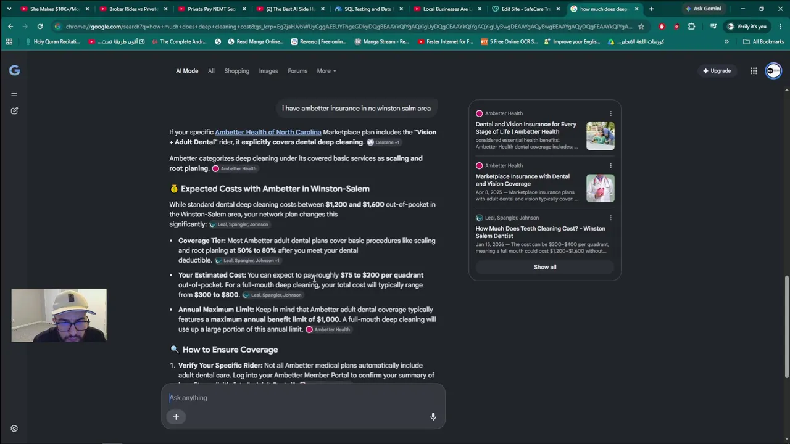Screen dimensions: 790x444
Task: Close the 'Broker Rides vs Private' tab
Action: (x=165, y=9)
